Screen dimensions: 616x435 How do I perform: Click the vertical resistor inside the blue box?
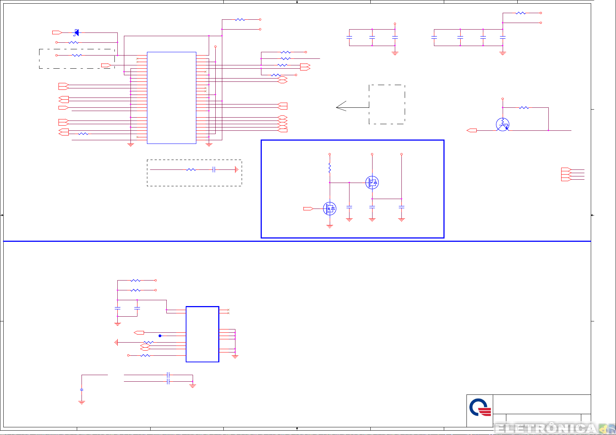330,168
